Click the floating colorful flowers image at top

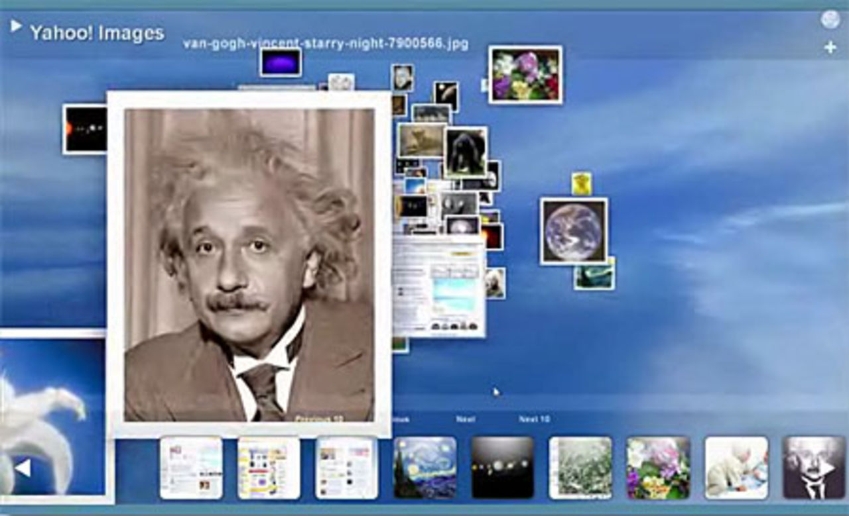(x=525, y=74)
